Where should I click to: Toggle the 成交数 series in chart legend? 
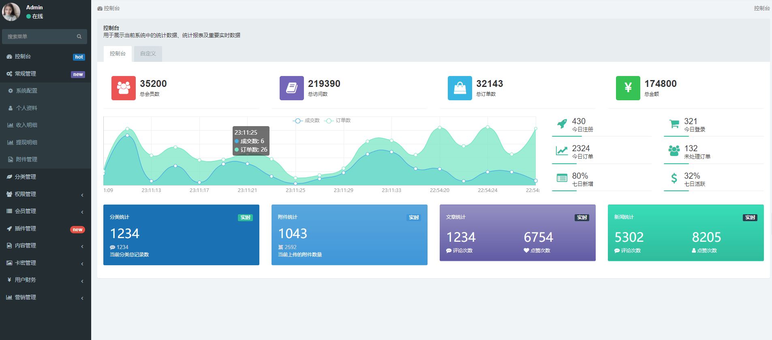pyautogui.click(x=306, y=120)
